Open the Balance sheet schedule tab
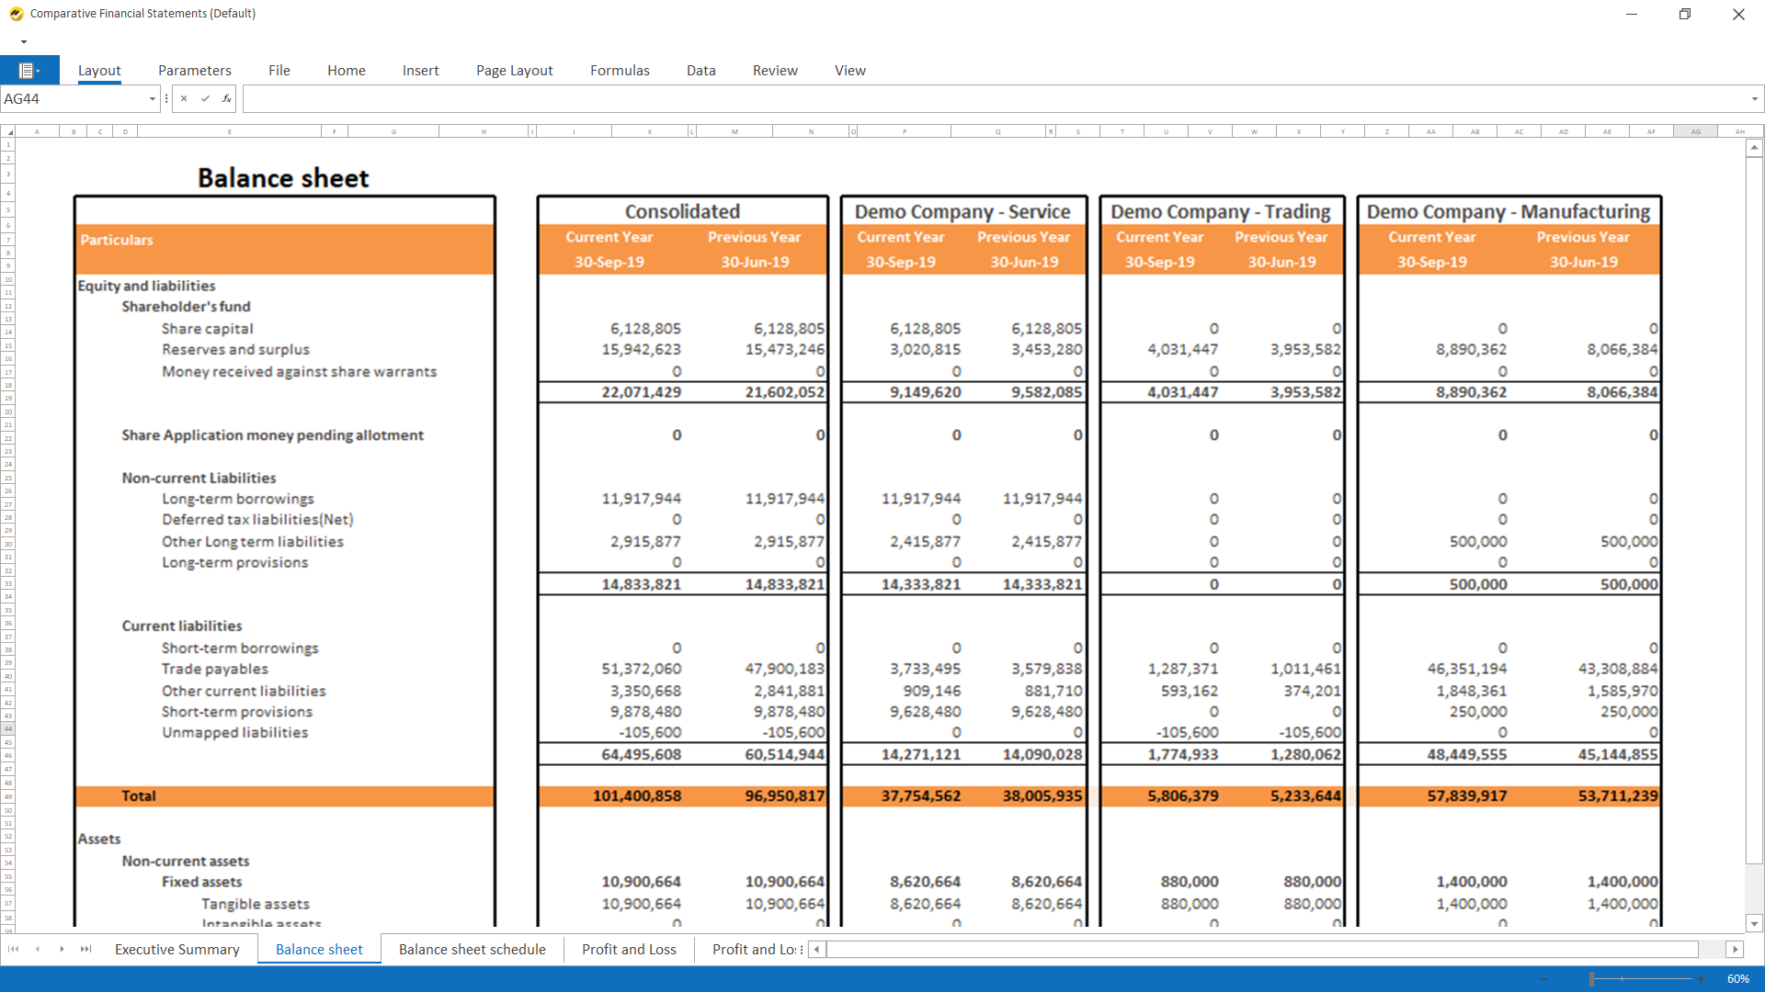 tap(472, 949)
